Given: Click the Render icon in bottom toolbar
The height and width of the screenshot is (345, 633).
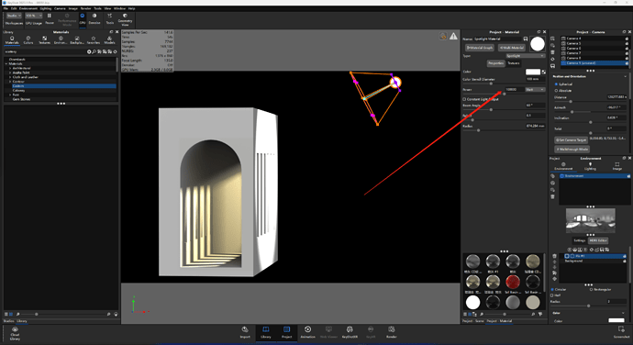Looking at the screenshot, I should 391,332.
